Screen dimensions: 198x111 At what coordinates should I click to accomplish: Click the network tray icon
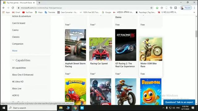click(x=170, y=108)
